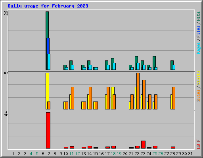
Task: Click the red KBytes bar for day 11
Action: (72, 147)
